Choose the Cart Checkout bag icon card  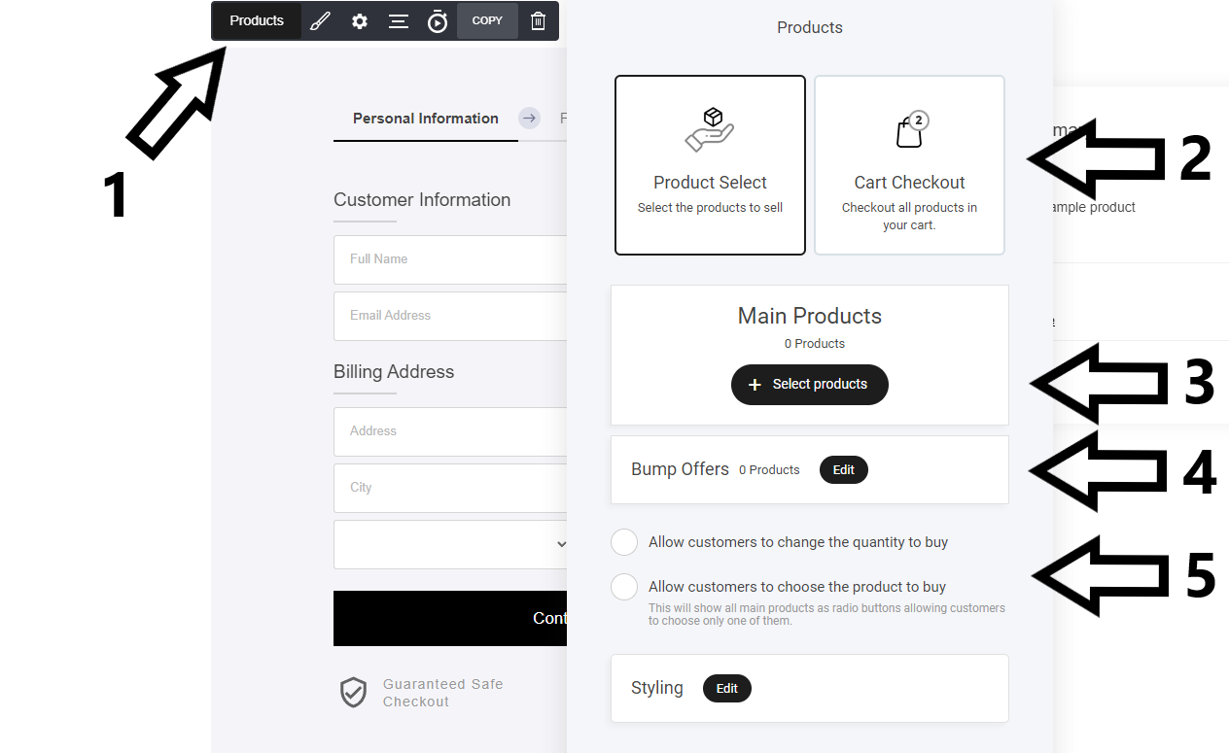click(909, 165)
